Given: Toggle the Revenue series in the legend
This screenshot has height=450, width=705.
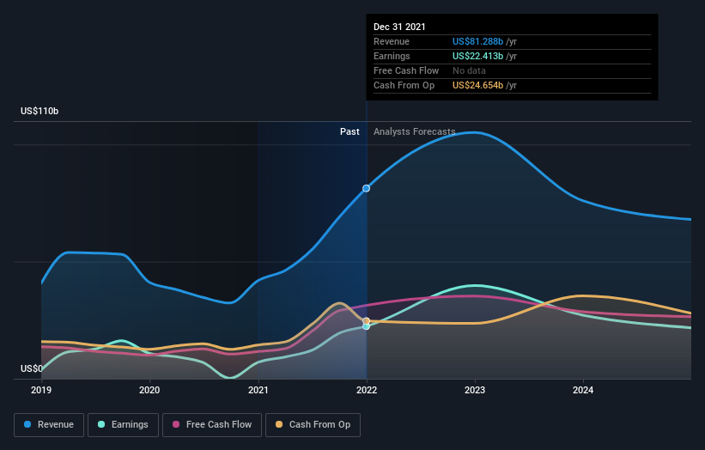Looking at the screenshot, I should pyautogui.click(x=49, y=425).
